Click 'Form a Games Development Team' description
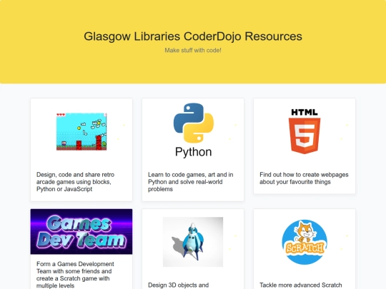Image resolution: width=386 pixels, height=289 pixels. (75, 275)
